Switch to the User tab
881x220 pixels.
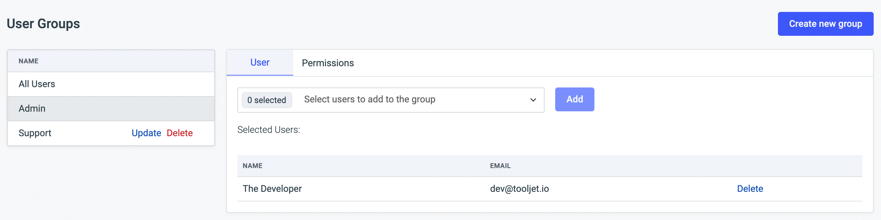coord(260,62)
